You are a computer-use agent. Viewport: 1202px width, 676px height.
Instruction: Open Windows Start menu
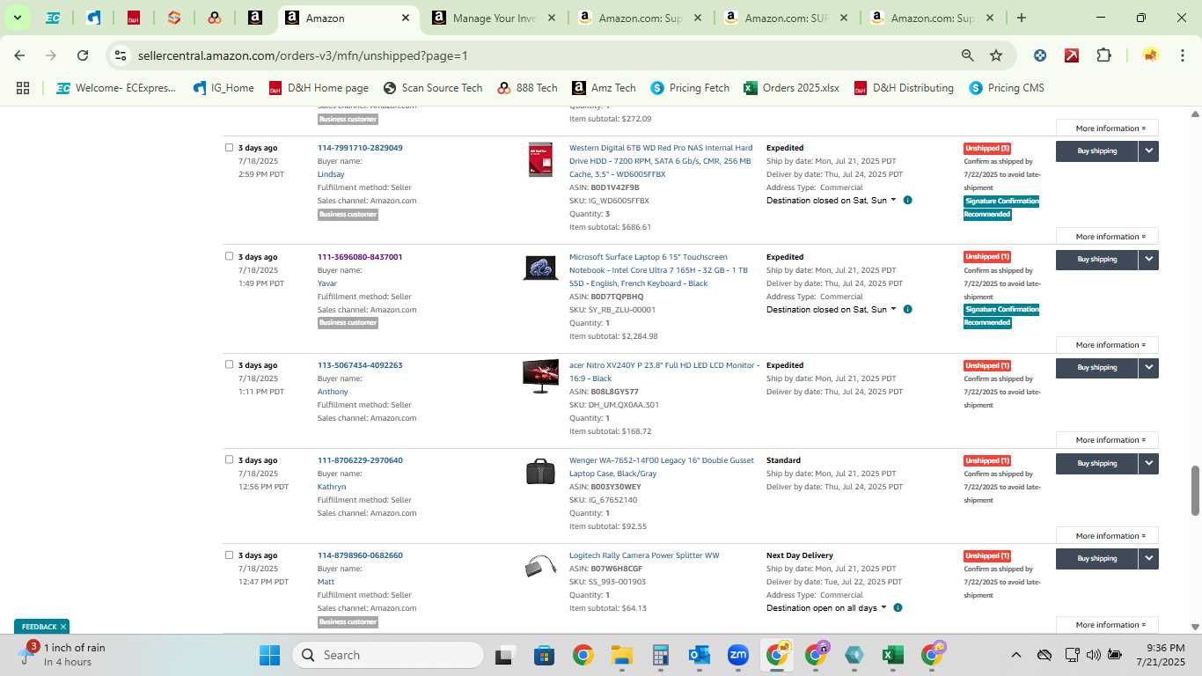[269, 655]
